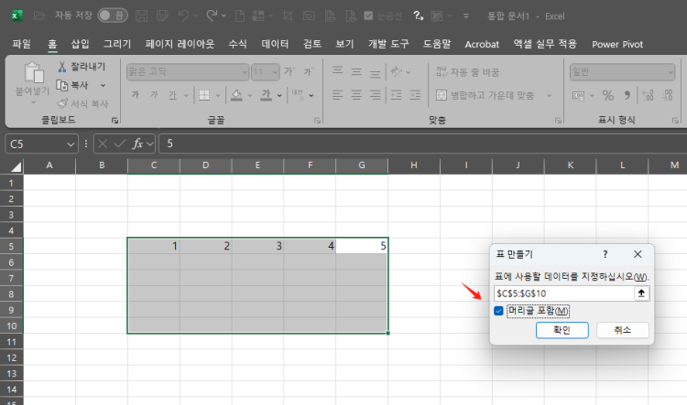
Task: Click the text orientation icon
Action: pyautogui.click(x=396, y=71)
